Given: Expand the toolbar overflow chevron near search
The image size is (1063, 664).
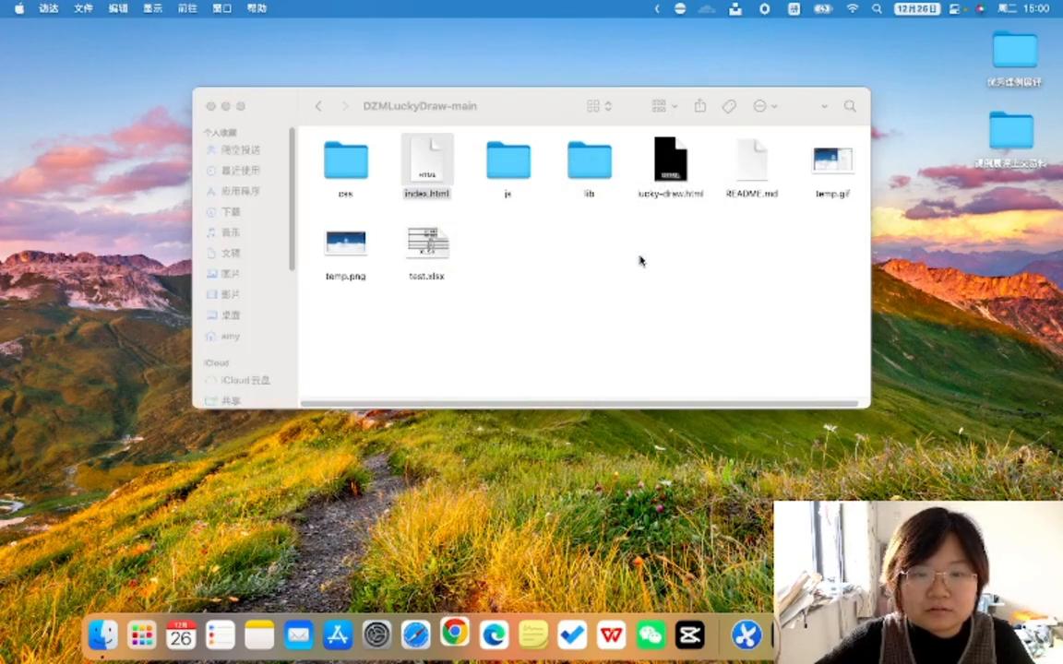Looking at the screenshot, I should point(824,106).
